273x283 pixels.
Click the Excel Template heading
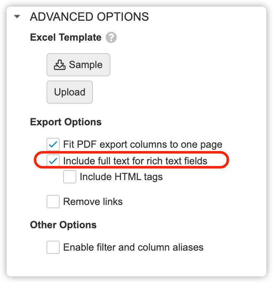coord(66,37)
